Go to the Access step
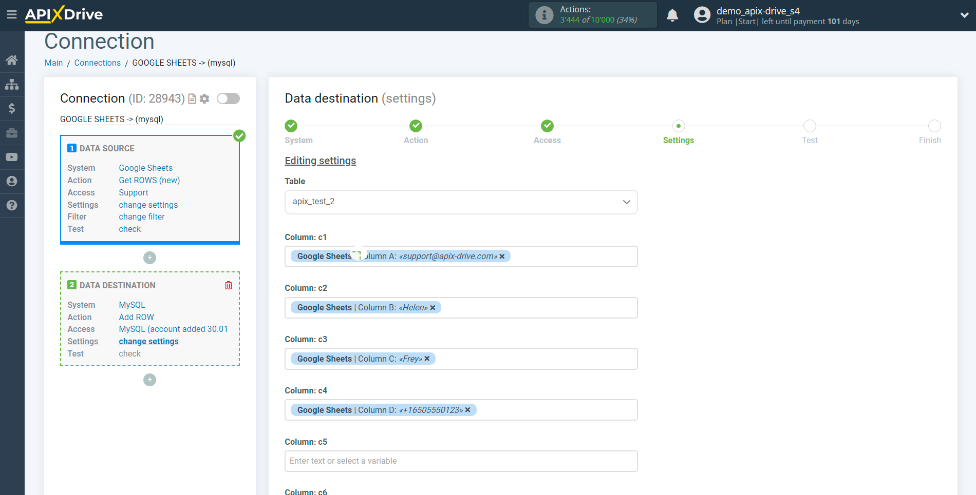The height and width of the screenshot is (495, 976). pyautogui.click(x=547, y=126)
